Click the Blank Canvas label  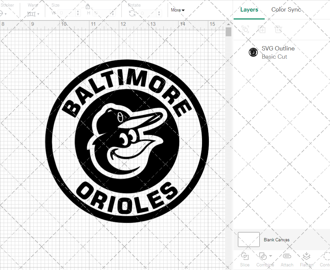point(277,240)
